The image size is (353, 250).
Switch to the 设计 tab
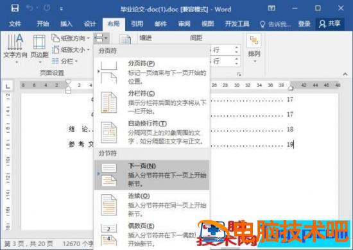pyautogui.click(x=90, y=24)
